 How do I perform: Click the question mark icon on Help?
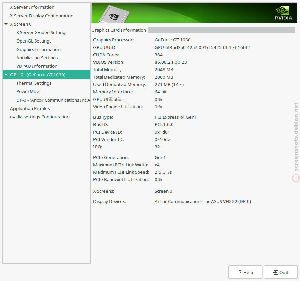[x=240, y=272]
